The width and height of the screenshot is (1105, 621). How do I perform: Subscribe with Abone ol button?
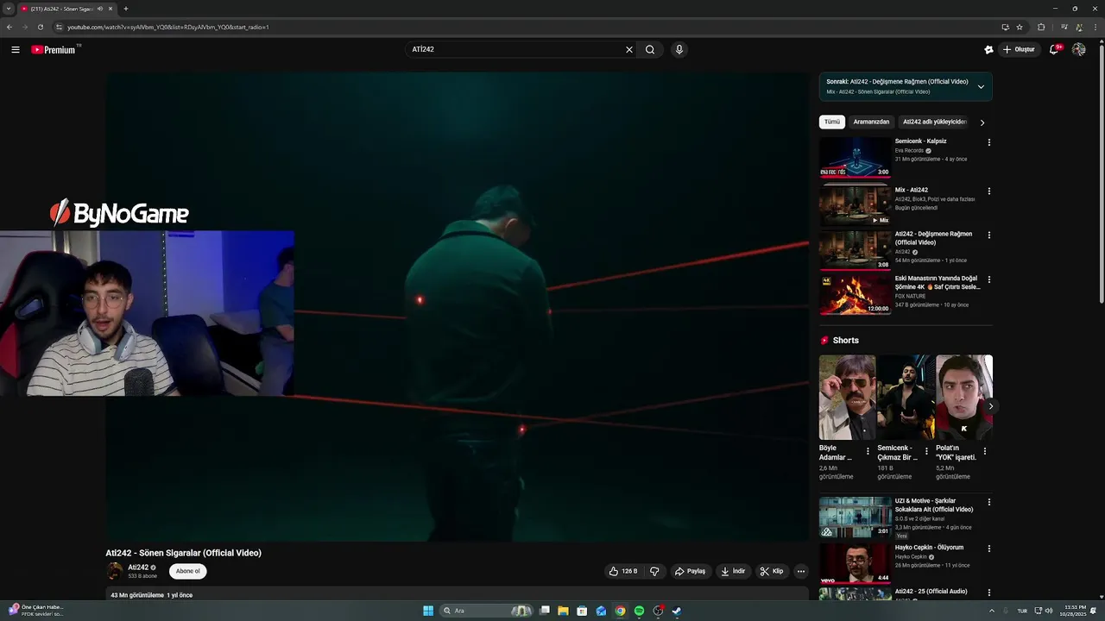point(187,571)
